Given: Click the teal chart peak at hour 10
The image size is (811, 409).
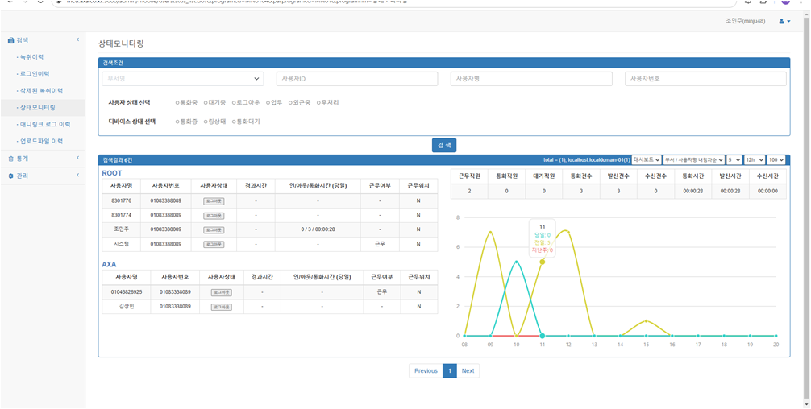Looking at the screenshot, I should tap(516, 262).
